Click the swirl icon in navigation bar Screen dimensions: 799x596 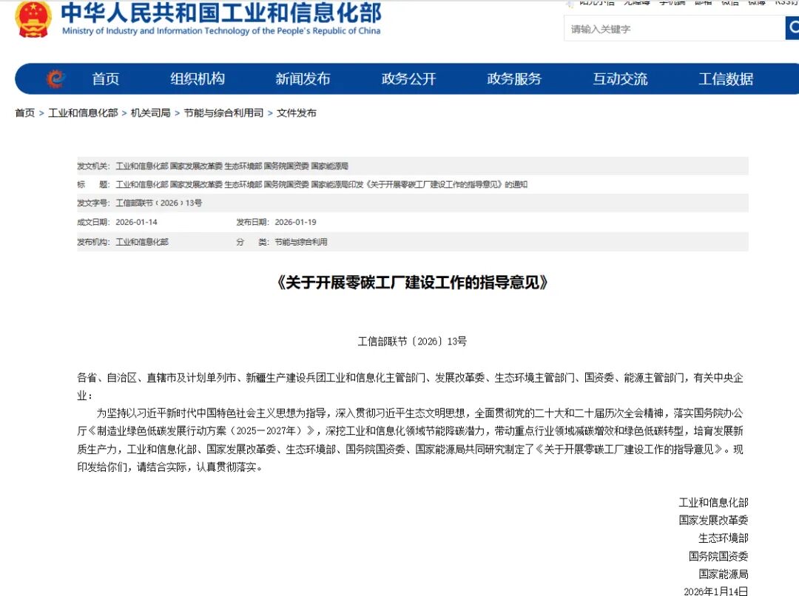pyautogui.click(x=55, y=78)
